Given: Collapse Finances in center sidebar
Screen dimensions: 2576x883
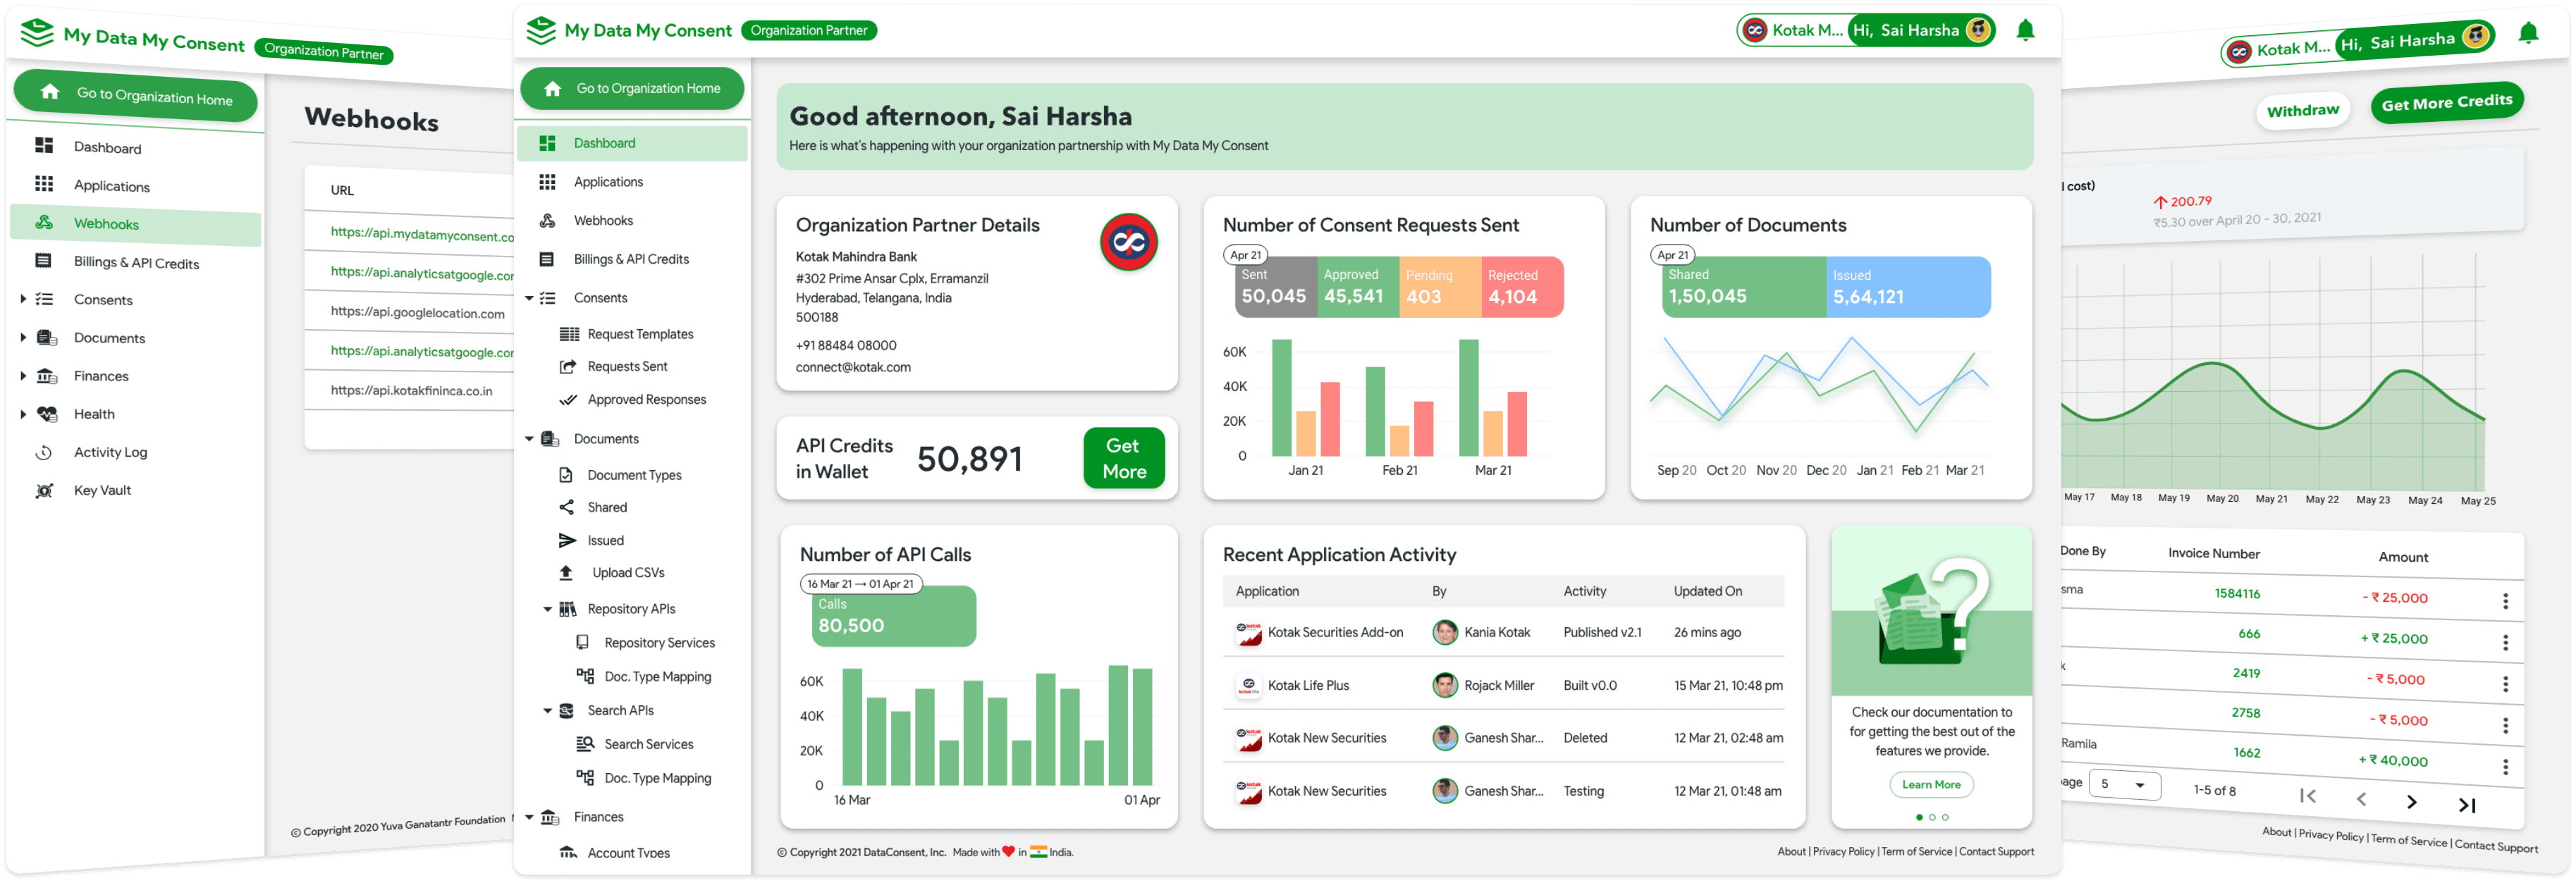Looking at the screenshot, I should click(x=530, y=817).
